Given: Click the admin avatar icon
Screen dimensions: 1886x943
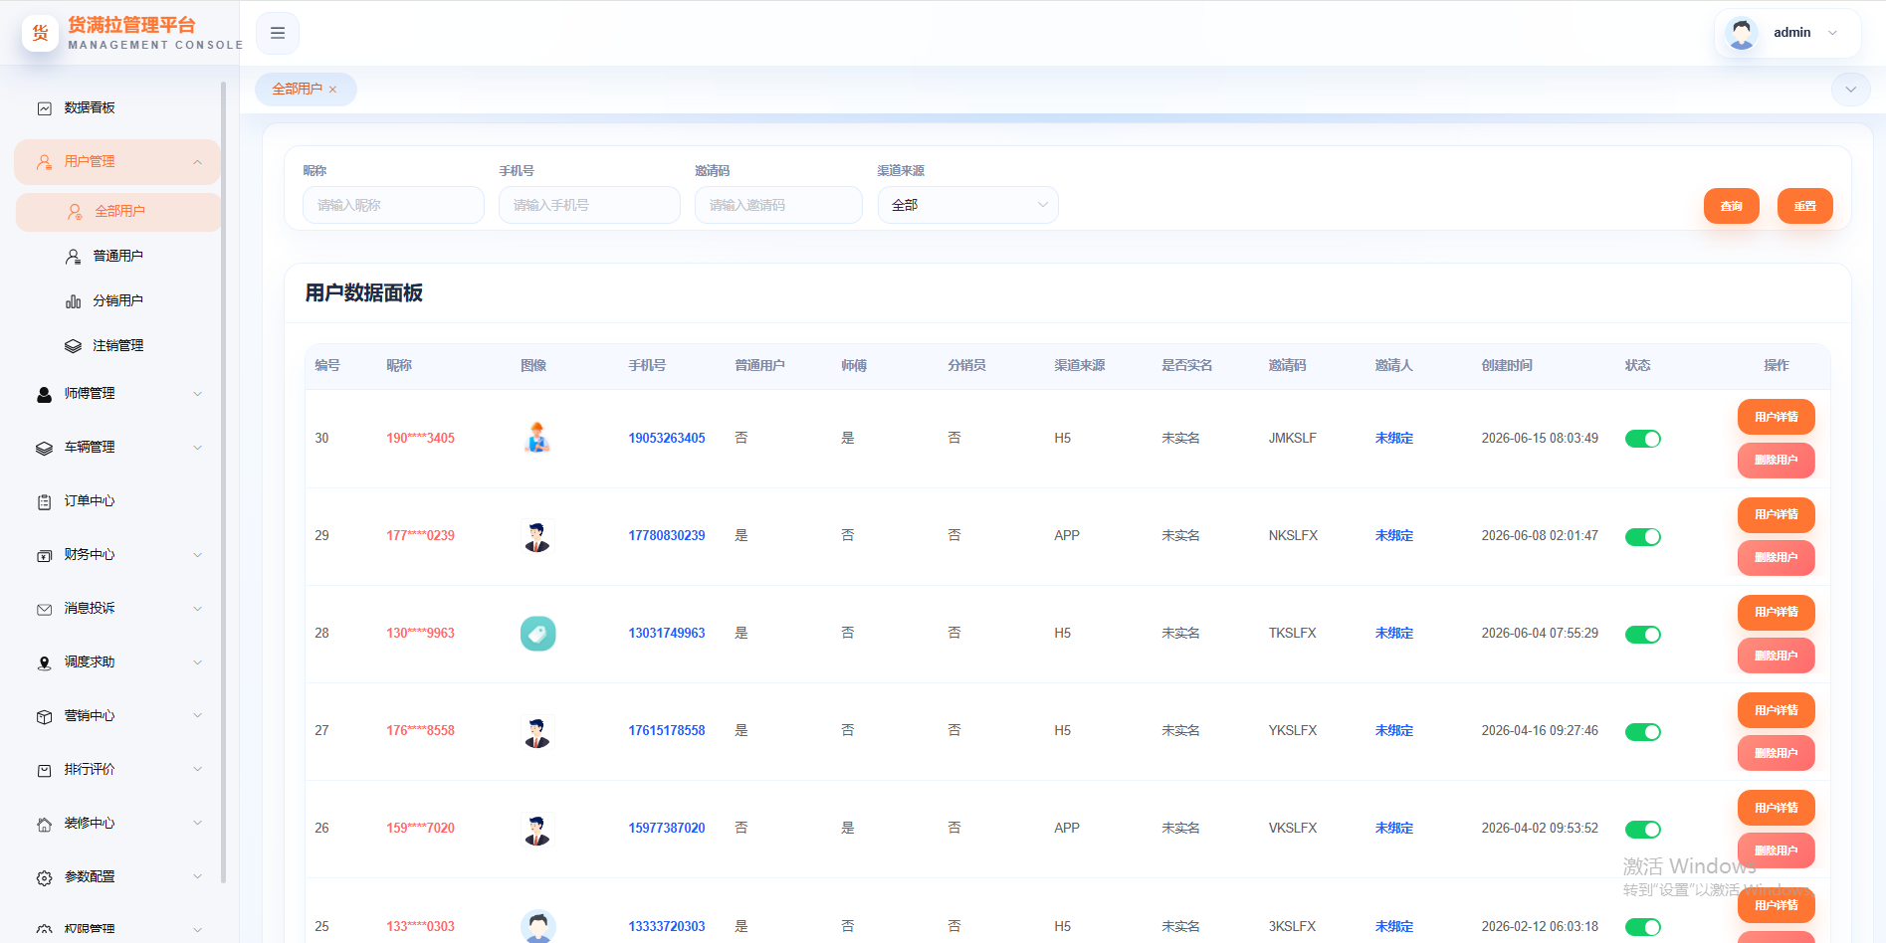Looking at the screenshot, I should point(1741,33).
